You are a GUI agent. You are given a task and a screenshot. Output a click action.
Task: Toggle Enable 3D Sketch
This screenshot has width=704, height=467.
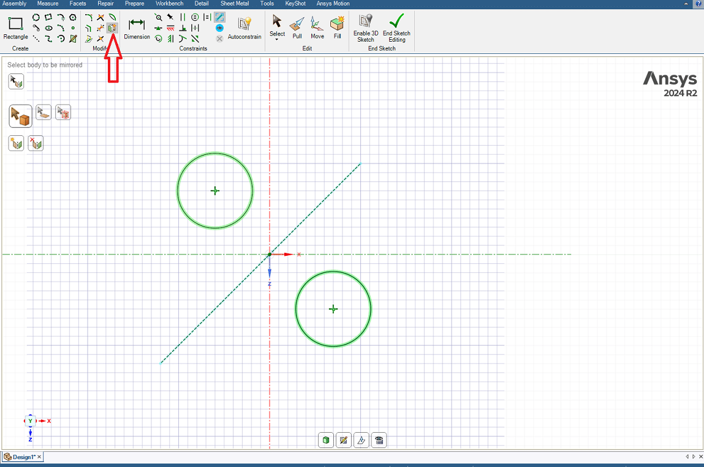coord(366,28)
